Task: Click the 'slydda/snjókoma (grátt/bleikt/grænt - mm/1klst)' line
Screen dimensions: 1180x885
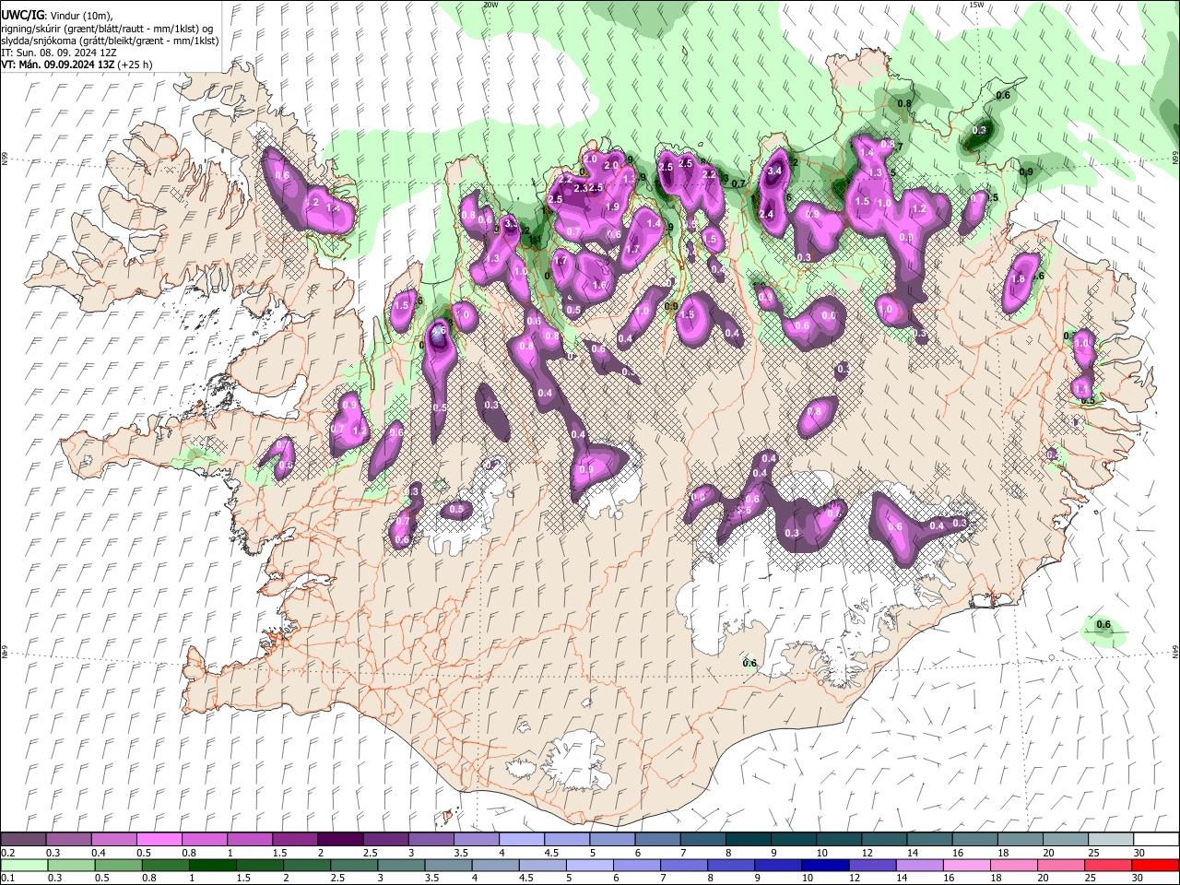Action: tap(110, 41)
